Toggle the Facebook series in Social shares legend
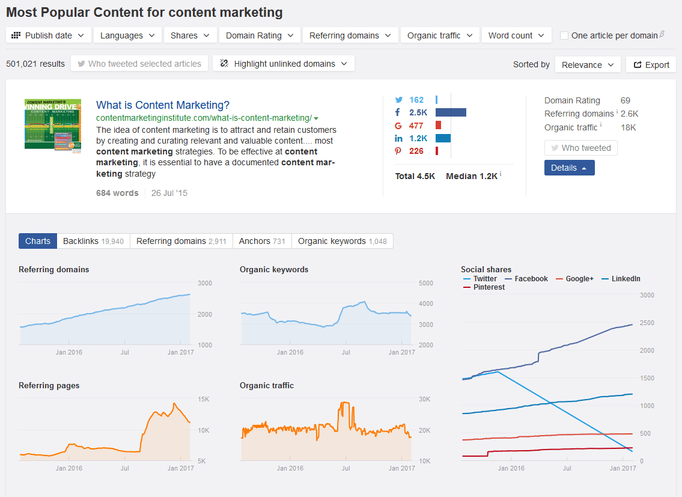Viewport: 682px width, 497px height. pyautogui.click(x=526, y=278)
